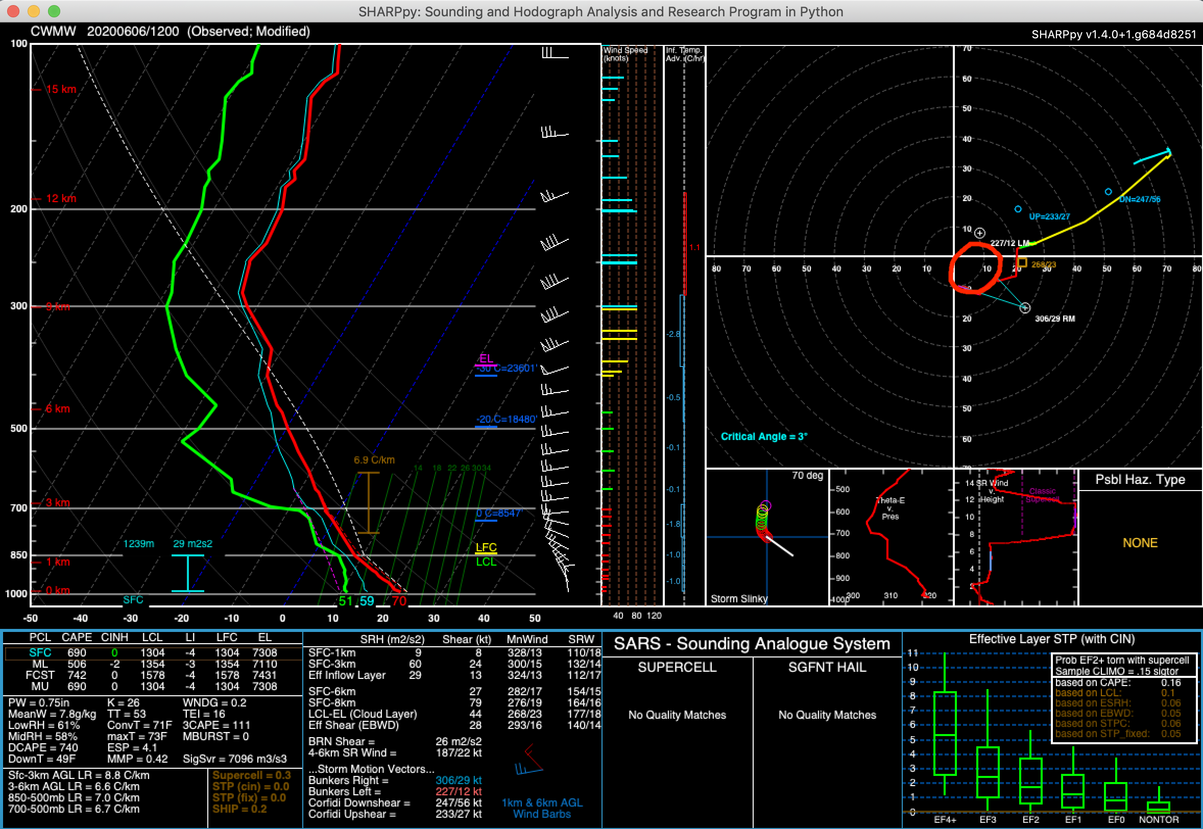Image resolution: width=1203 pixels, height=829 pixels.
Task: Click the SARS SUPERCELL column header
Action: pyautogui.click(x=677, y=668)
